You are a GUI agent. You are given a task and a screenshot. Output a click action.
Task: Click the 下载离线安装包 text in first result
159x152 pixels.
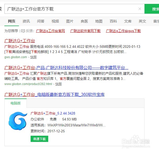17,52
